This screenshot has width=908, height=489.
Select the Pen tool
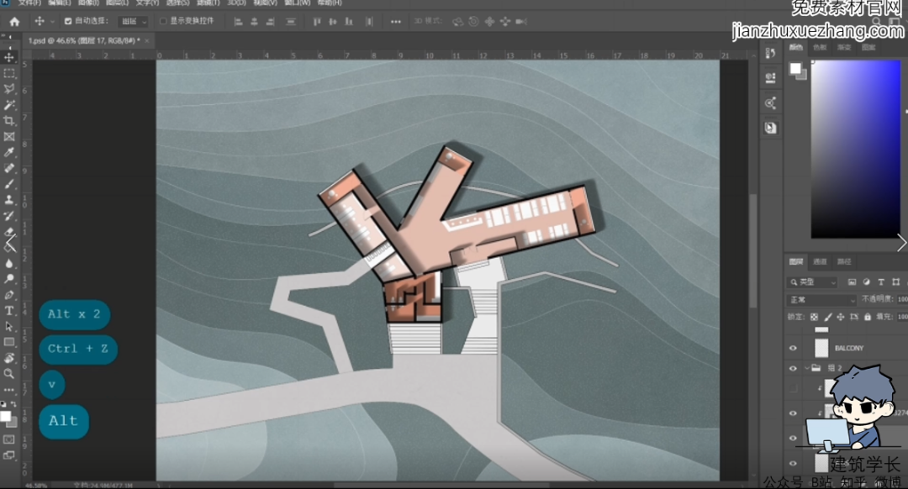[x=9, y=295]
